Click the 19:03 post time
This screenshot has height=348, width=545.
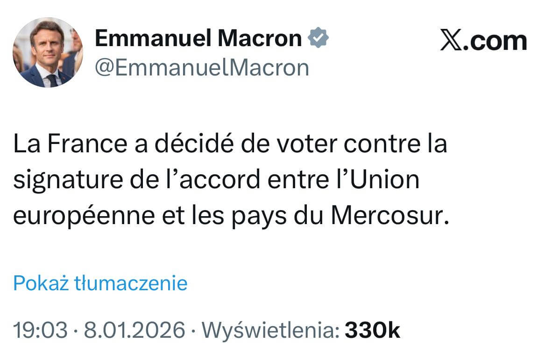click(x=40, y=331)
